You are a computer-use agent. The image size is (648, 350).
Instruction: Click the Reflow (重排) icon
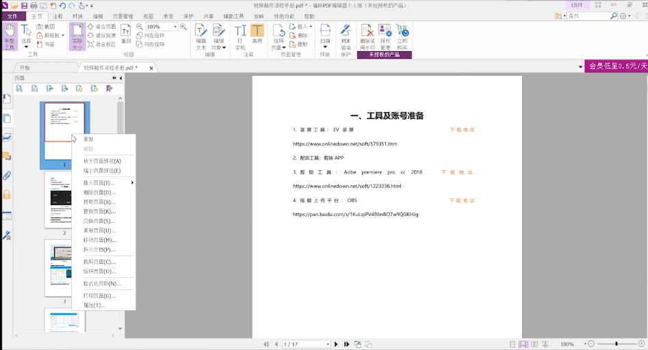[x=126, y=34]
